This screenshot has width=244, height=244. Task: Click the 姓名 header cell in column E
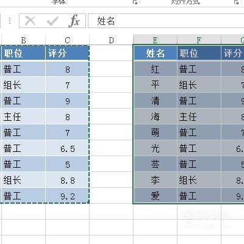(155, 53)
